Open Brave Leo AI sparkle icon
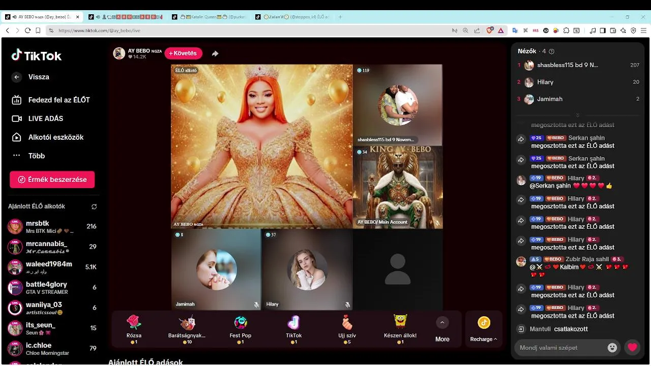 click(623, 30)
